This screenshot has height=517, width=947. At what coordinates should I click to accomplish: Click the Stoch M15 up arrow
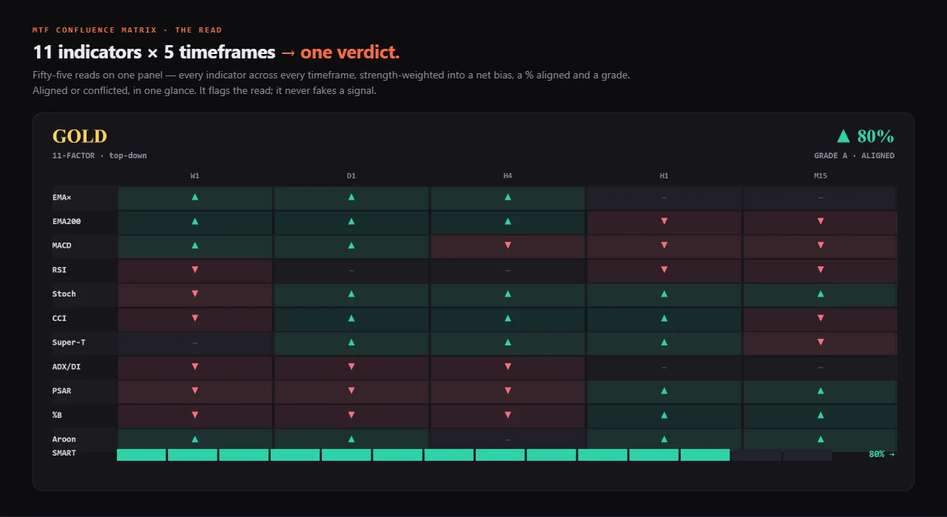pos(820,294)
